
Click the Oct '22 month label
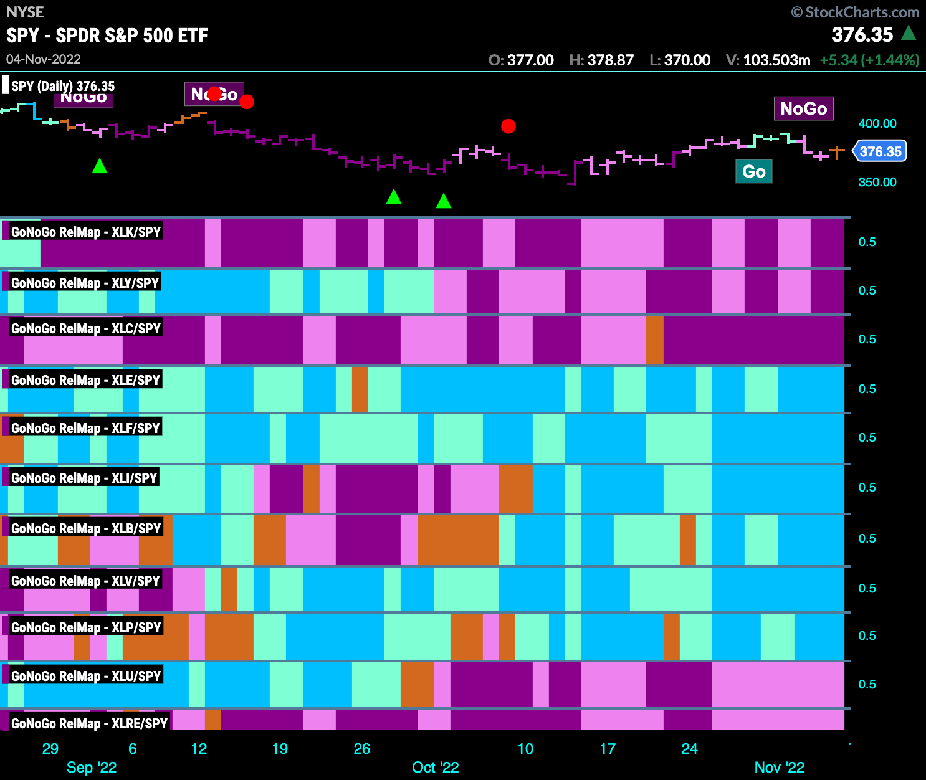(x=436, y=768)
